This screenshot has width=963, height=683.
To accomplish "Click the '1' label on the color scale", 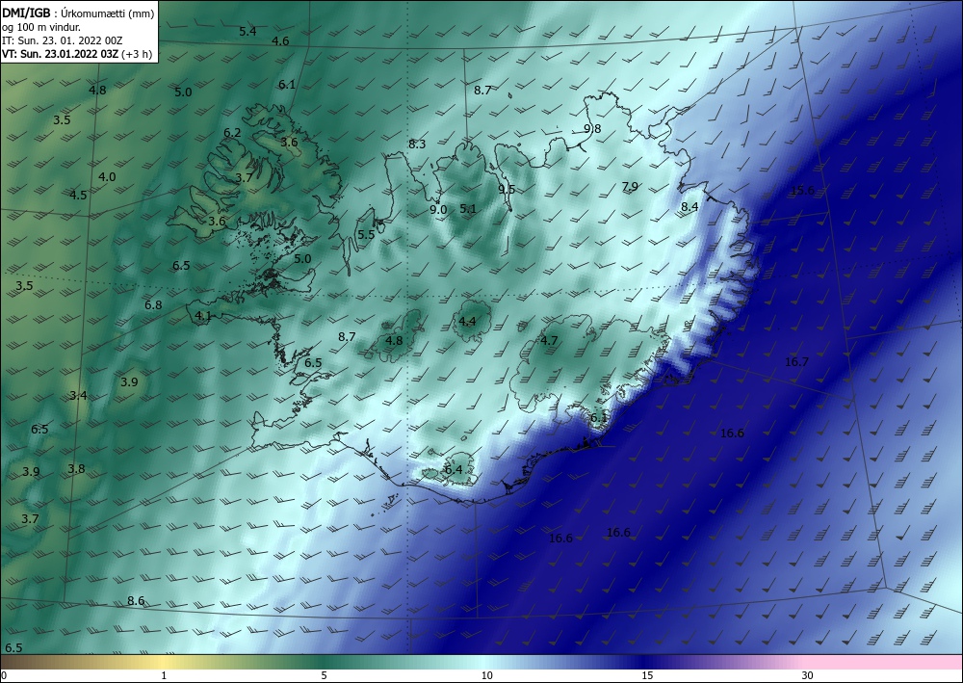I will [164, 675].
